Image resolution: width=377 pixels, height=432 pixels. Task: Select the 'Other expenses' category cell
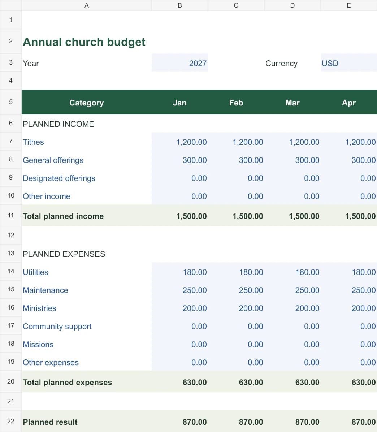86,362
